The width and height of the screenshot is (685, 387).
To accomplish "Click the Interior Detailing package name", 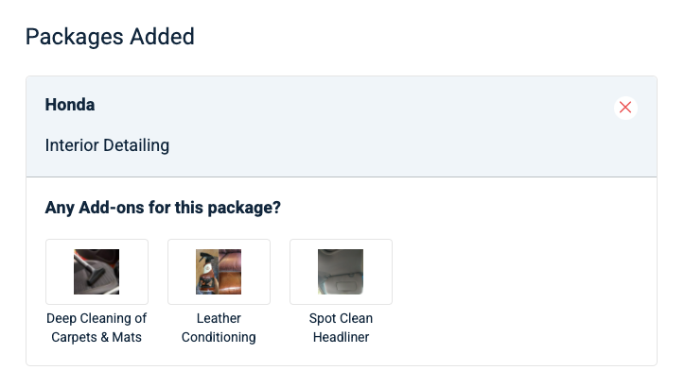I will coord(107,145).
